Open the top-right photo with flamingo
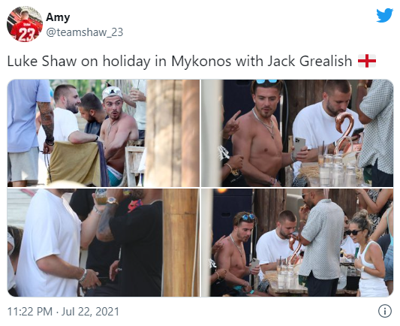The width and height of the screenshot is (400, 326). click(297, 133)
